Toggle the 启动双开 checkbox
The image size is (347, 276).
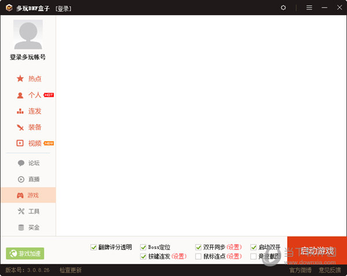coord(253,247)
